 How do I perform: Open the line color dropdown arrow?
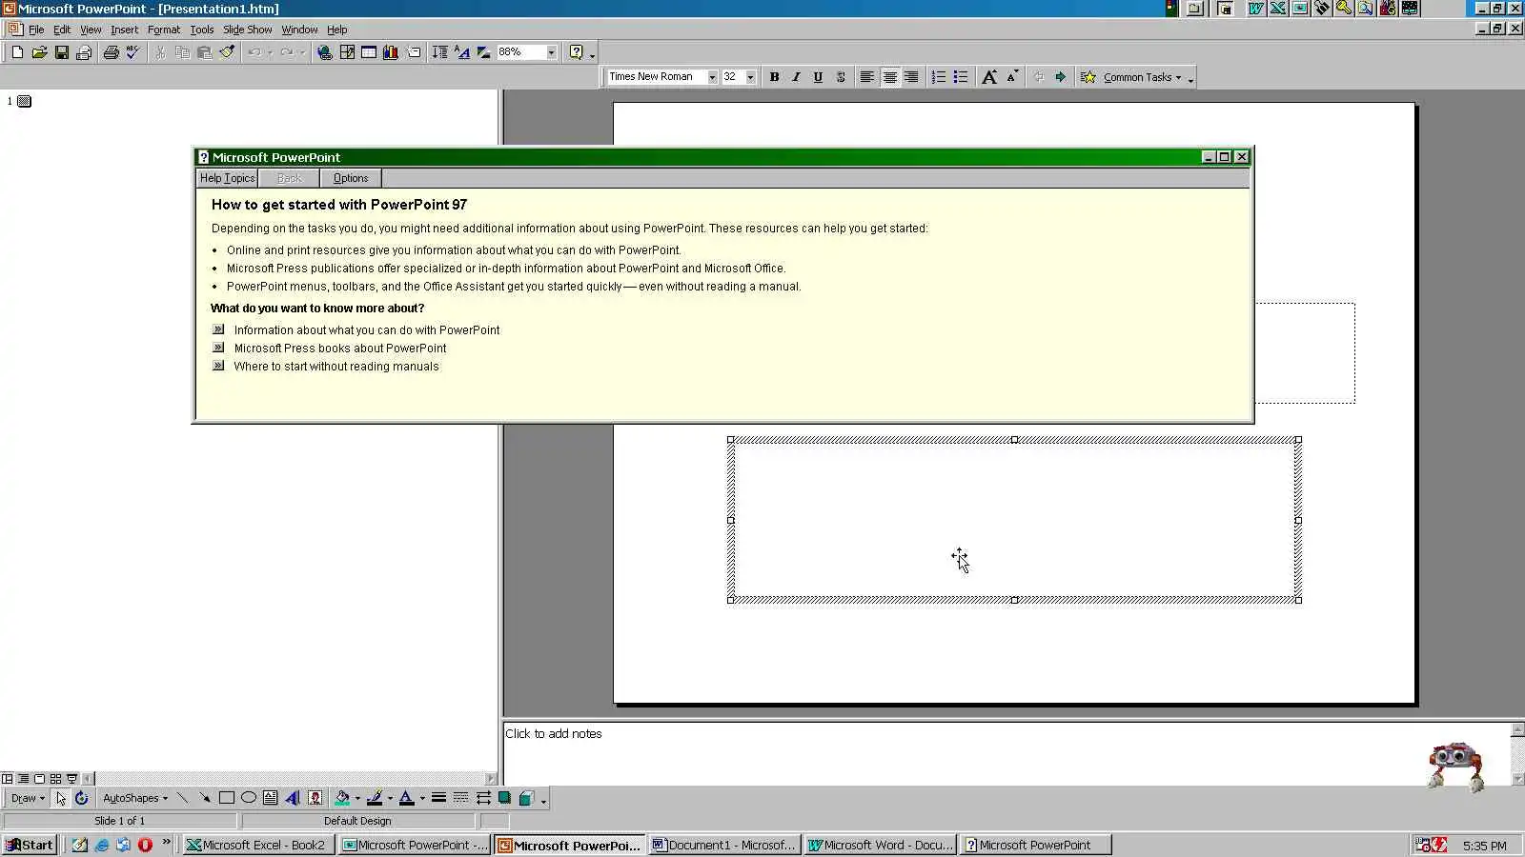click(390, 798)
